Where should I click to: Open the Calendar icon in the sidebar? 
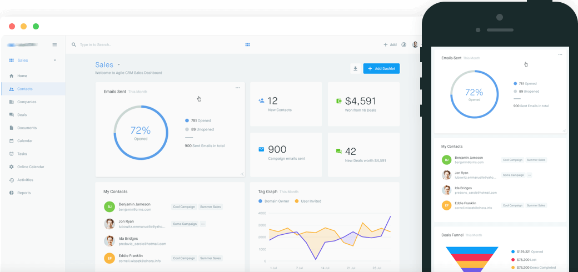click(12, 141)
